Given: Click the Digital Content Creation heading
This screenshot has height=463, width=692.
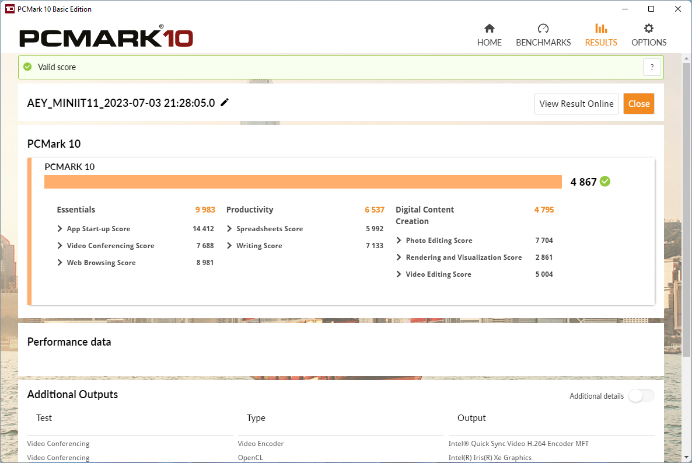Looking at the screenshot, I should [x=425, y=215].
